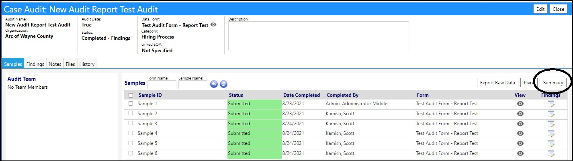Open the Summary report button

[553, 83]
